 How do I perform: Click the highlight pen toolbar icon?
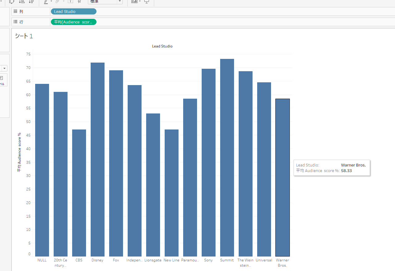pyautogui.click(x=46, y=2)
